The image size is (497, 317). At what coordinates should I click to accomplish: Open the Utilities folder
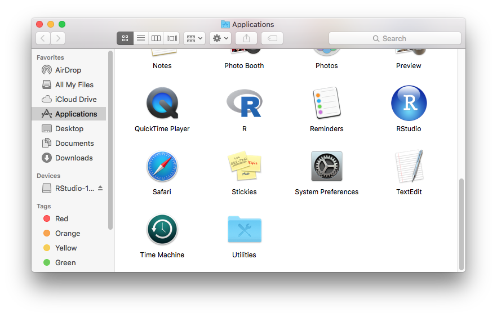[x=244, y=230]
